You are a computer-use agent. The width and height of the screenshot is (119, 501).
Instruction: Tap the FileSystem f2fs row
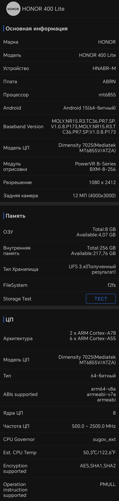(59, 285)
